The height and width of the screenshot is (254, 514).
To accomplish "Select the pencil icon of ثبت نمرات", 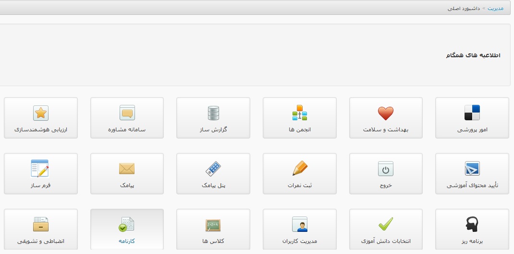I will pyautogui.click(x=300, y=168).
